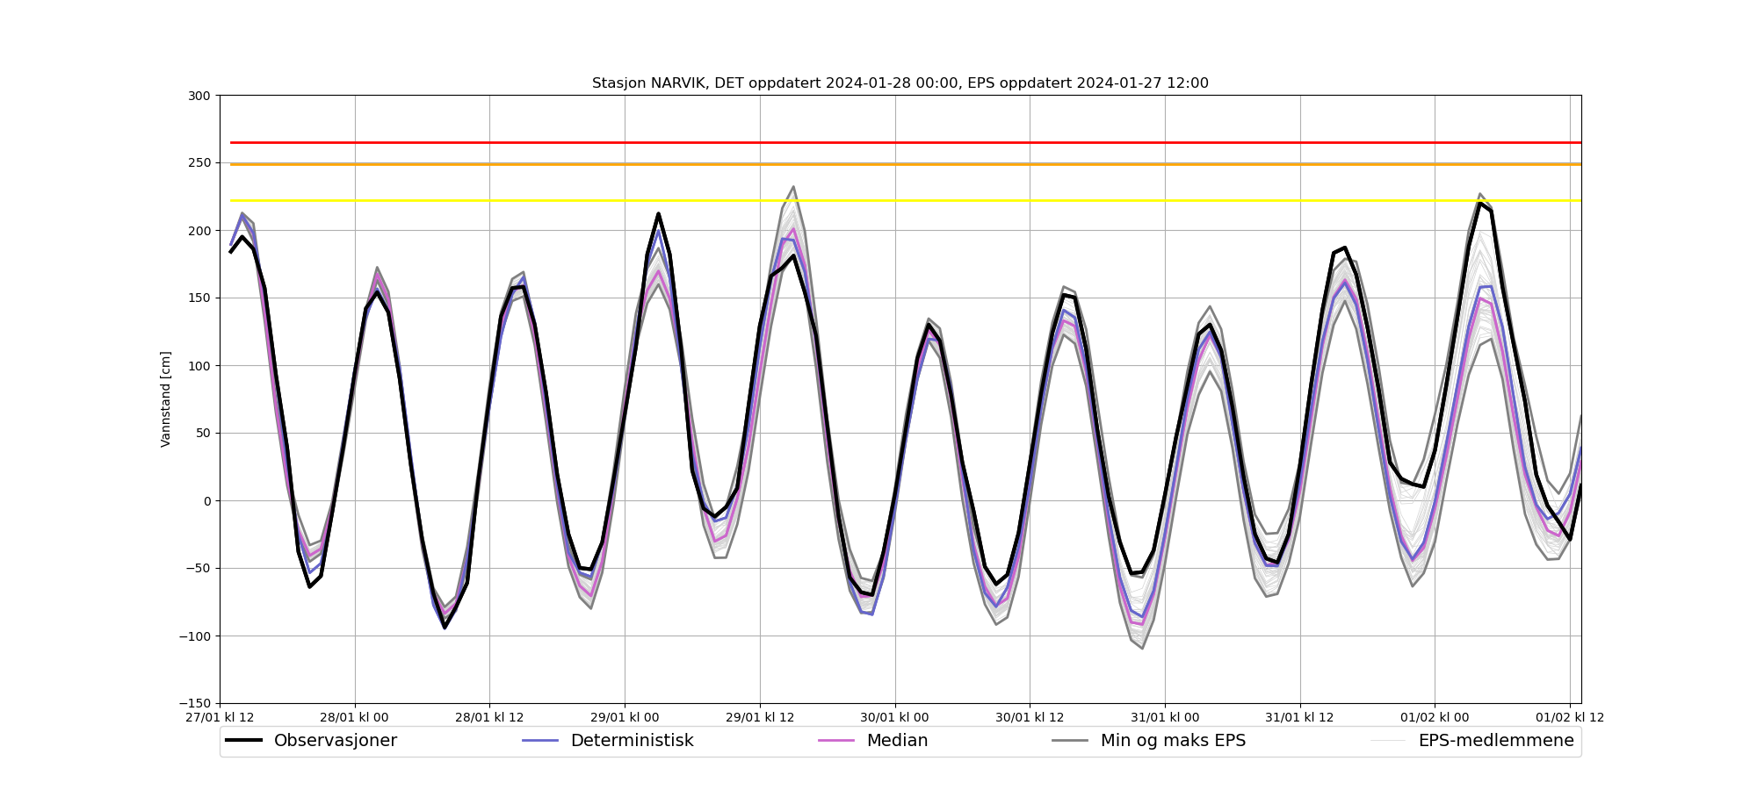Click the 'Vannstand [cm]' y-axis label
Image resolution: width=1757 pixels, height=790 pixels.
pos(166,399)
